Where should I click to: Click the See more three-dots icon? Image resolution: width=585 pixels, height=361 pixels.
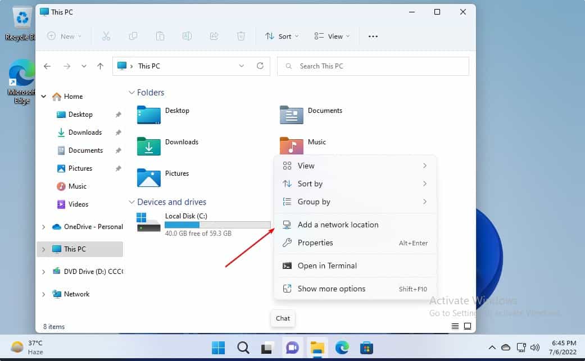coord(373,36)
